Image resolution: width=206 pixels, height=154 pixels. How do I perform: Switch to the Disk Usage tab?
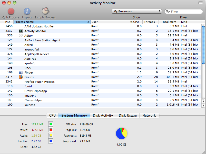click(127, 115)
